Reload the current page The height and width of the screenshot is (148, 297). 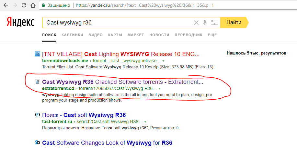pos(24,5)
